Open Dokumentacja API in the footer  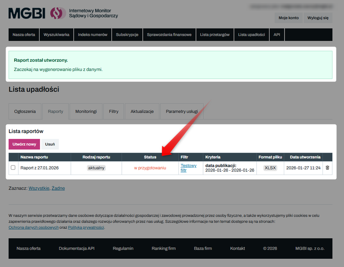point(77,249)
